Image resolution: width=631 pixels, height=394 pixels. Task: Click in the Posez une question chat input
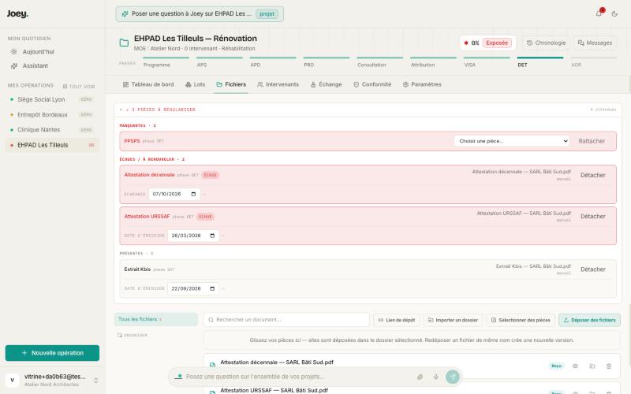click(x=298, y=377)
